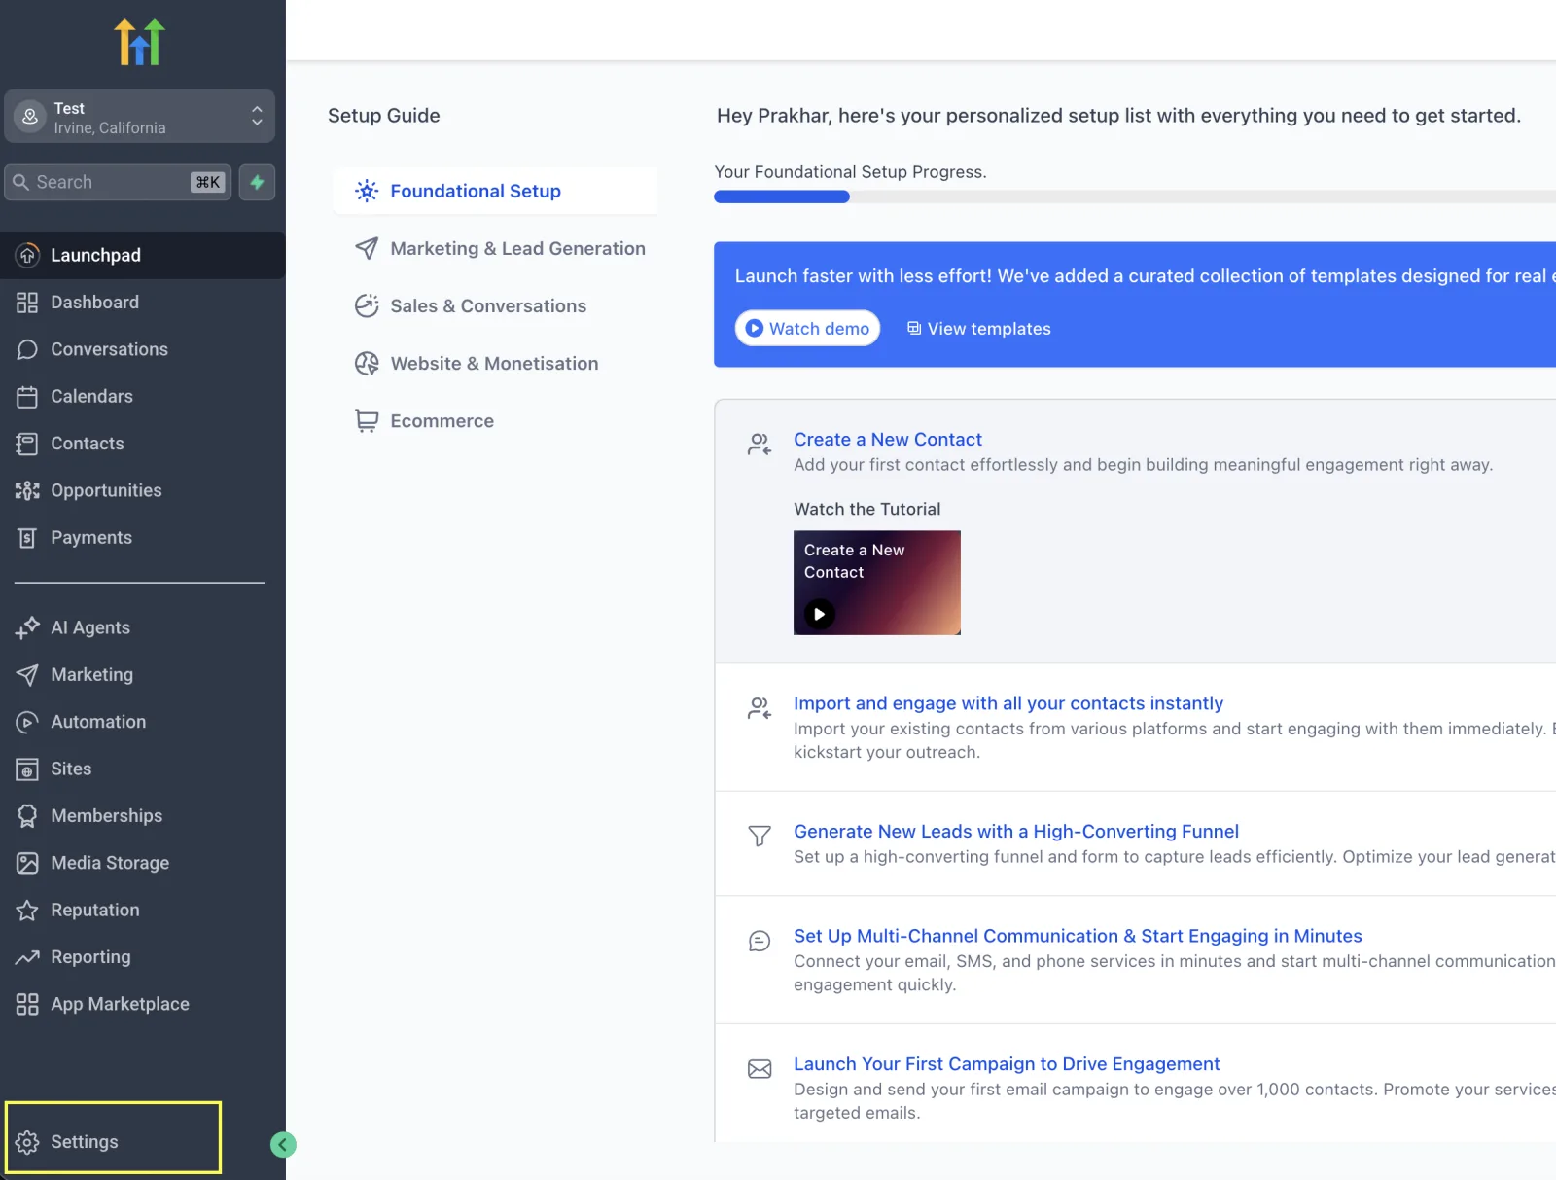Click the Payments icon in sidebar
Viewport: 1556px width, 1180px height.
(x=27, y=538)
